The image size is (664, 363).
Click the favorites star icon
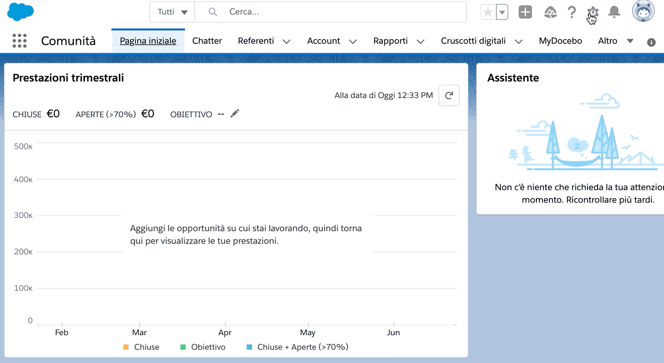pos(488,12)
